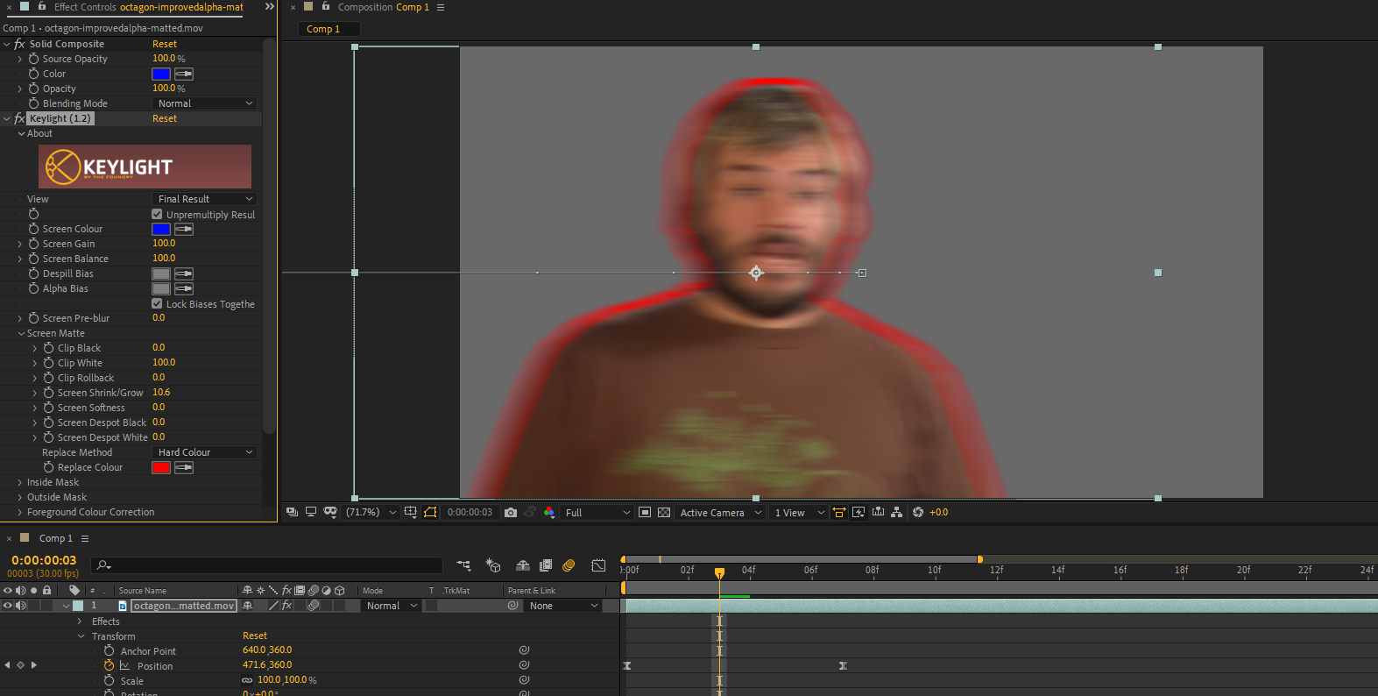
Task: Expand the Inside Mask section
Action: [20, 482]
